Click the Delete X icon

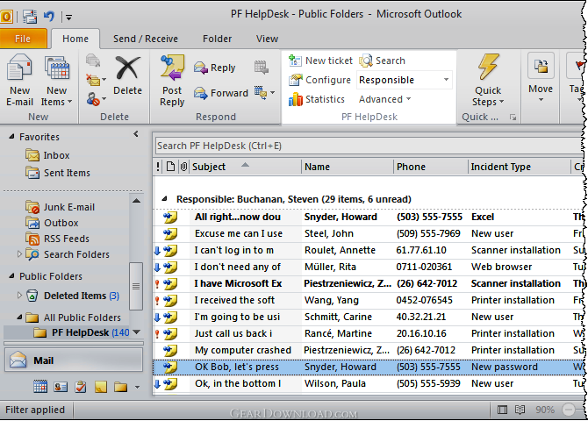click(127, 68)
